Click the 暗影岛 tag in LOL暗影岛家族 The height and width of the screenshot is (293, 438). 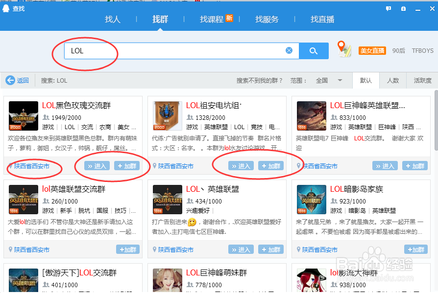point(357,211)
